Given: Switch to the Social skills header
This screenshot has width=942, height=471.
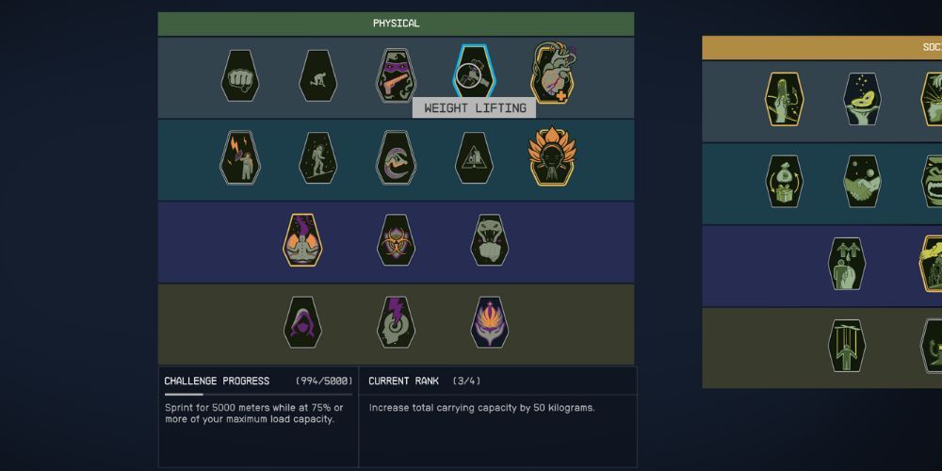Looking at the screenshot, I should pyautogui.click(x=821, y=47).
